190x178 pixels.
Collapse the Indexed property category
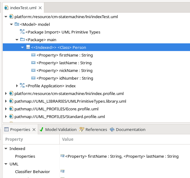pos(6,148)
